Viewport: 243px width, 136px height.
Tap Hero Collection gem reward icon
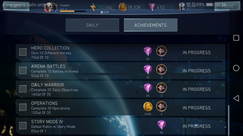[148, 51]
